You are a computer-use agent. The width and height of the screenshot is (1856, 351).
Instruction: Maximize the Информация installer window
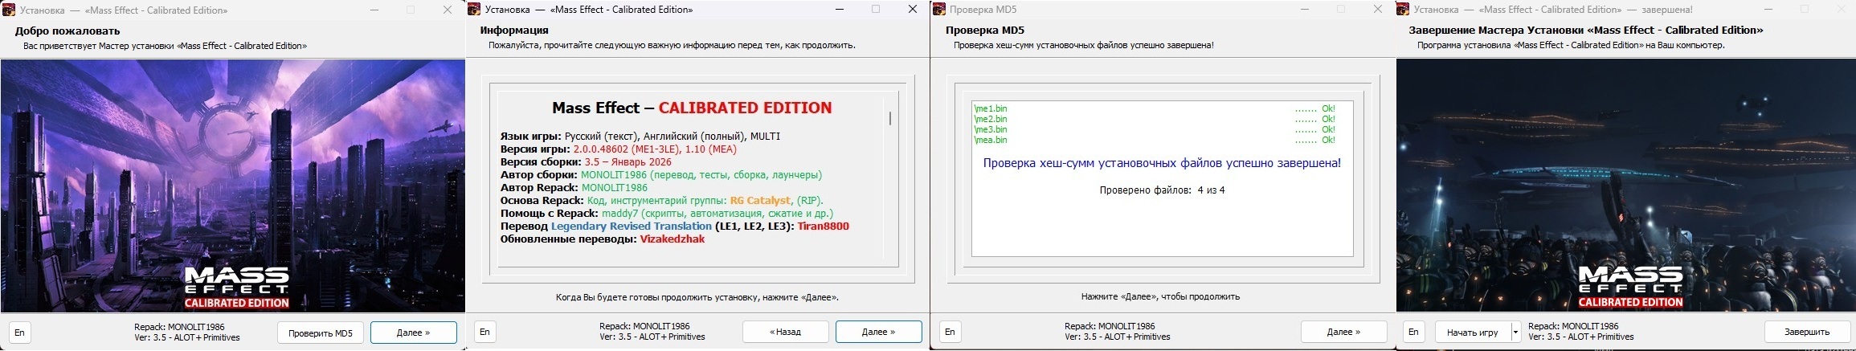click(x=876, y=10)
